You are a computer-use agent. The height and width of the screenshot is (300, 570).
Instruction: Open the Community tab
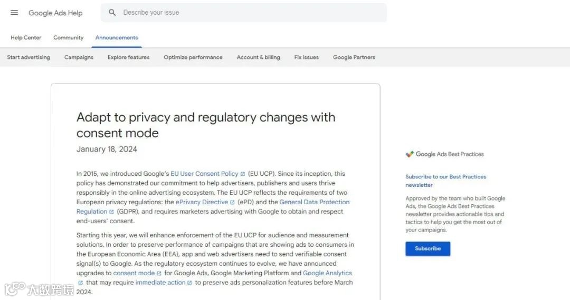pos(68,38)
